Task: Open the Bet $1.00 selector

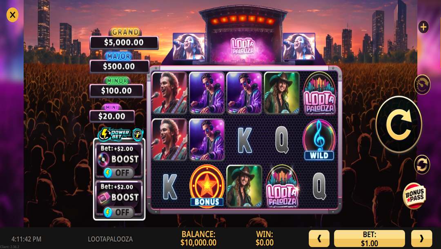Action: pyautogui.click(x=369, y=239)
